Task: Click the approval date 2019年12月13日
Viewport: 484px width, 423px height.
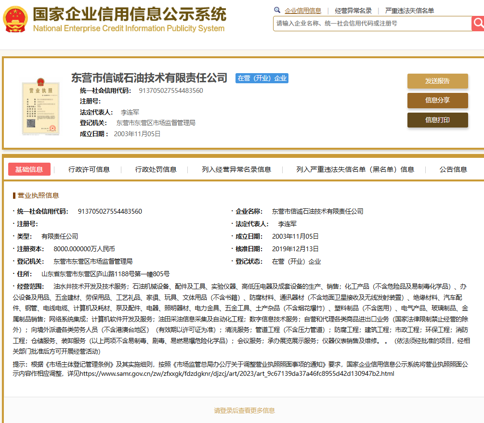Action: coord(295,249)
